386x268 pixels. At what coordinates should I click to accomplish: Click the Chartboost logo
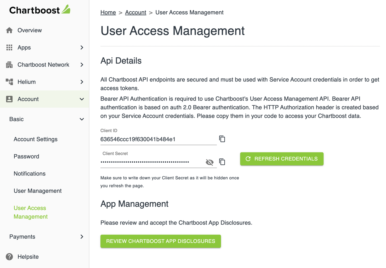coord(40,10)
